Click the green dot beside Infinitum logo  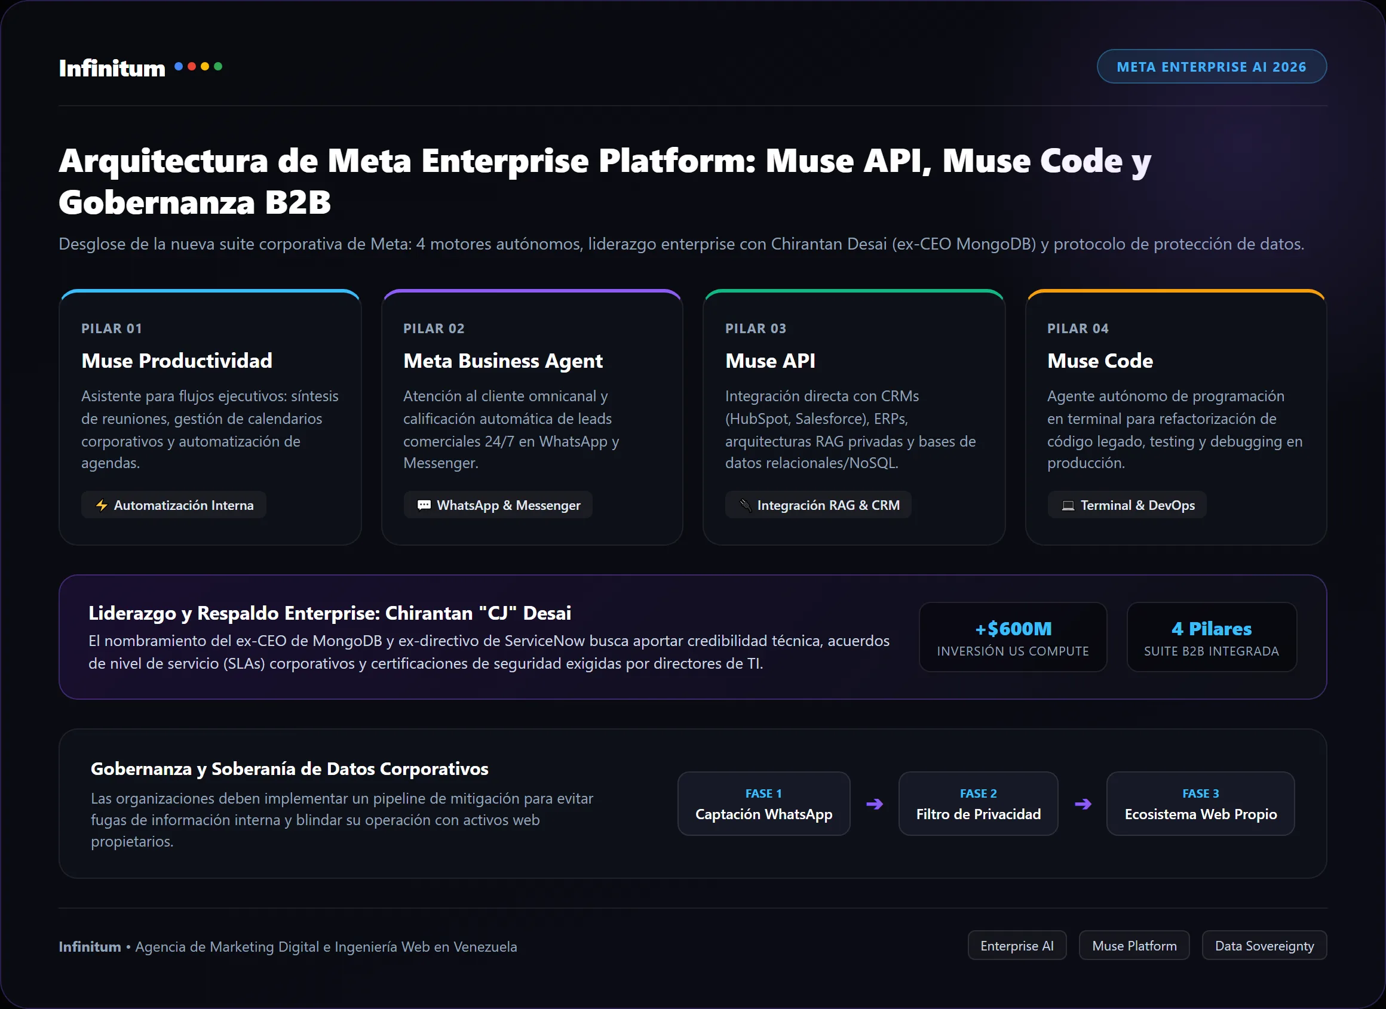point(217,66)
